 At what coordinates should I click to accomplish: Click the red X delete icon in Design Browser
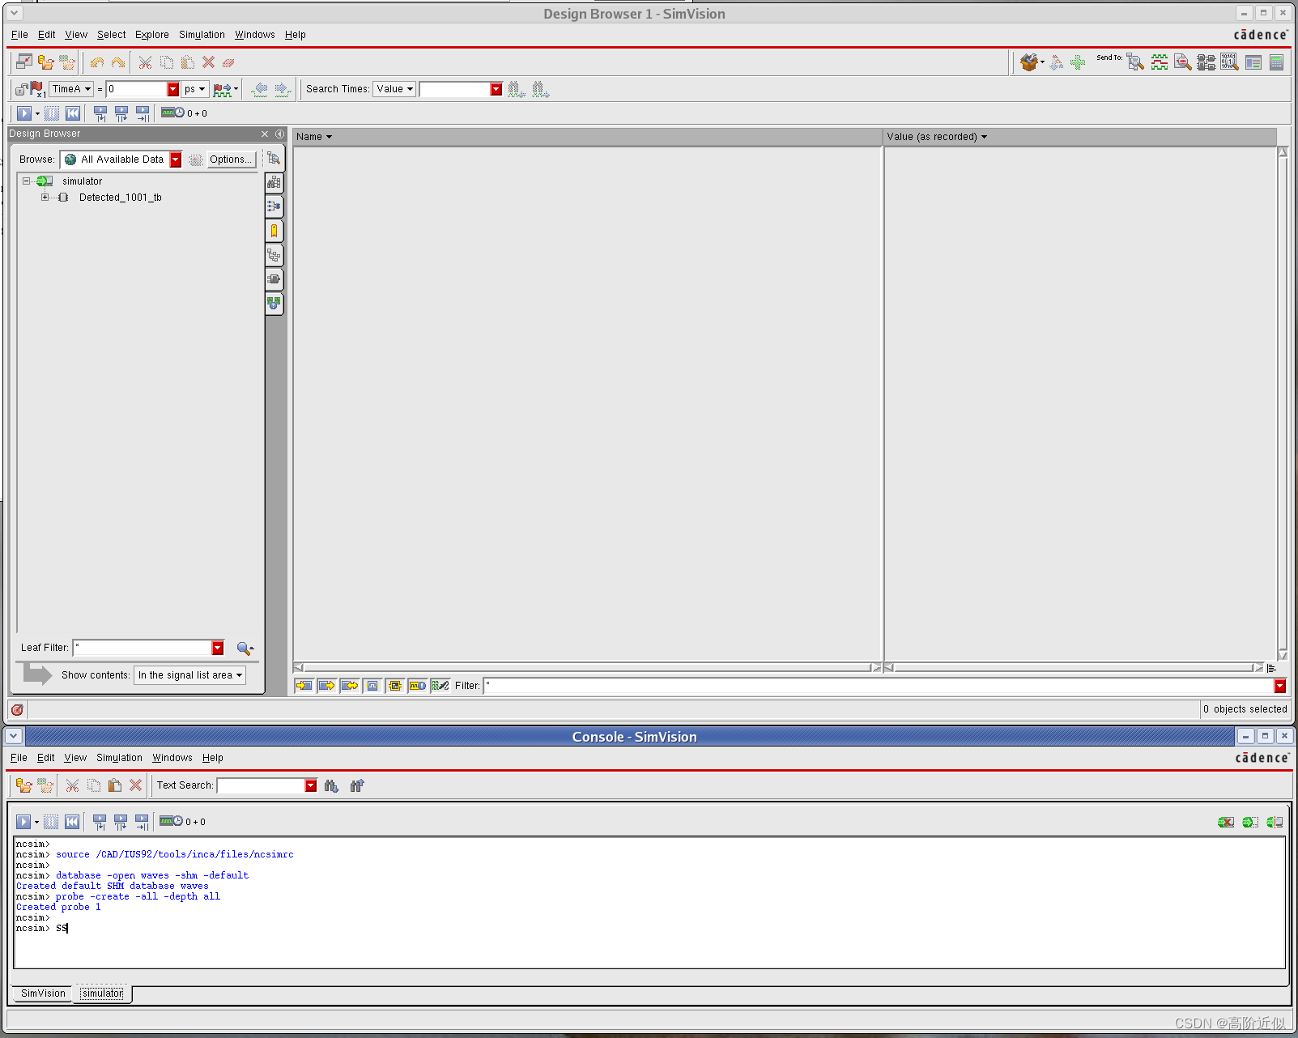tap(208, 62)
